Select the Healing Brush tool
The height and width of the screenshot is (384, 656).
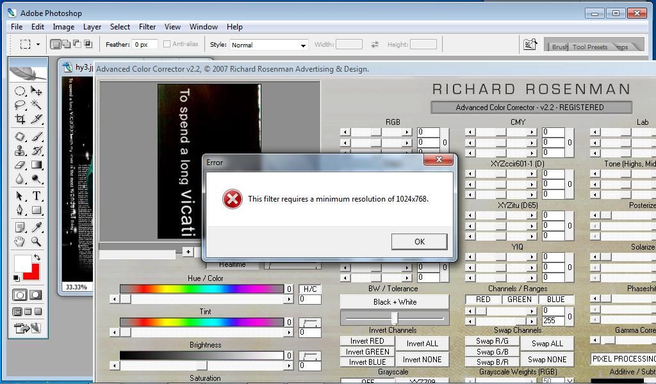[20, 136]
